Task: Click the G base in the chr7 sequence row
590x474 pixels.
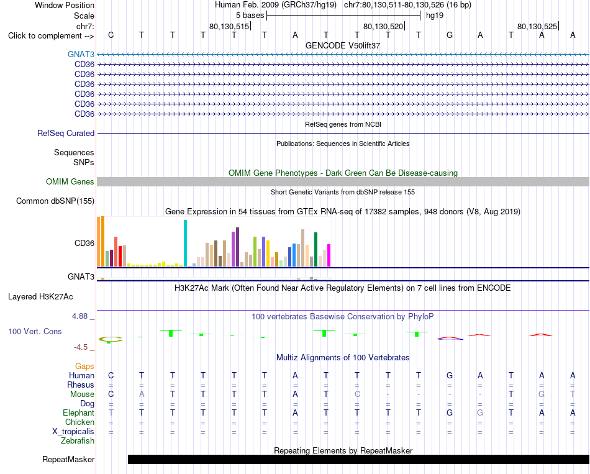Action: [449, 35]
